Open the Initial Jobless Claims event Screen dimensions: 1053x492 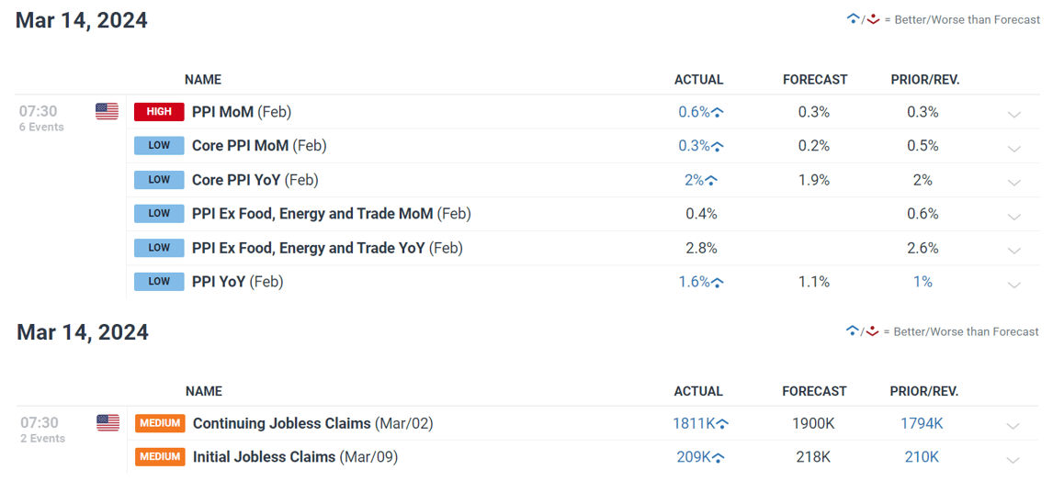(296, 457)
